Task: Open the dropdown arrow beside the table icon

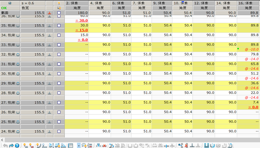Action: pos(79,146)
